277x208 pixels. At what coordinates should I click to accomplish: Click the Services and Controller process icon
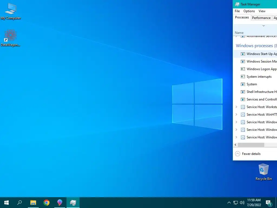243,100
